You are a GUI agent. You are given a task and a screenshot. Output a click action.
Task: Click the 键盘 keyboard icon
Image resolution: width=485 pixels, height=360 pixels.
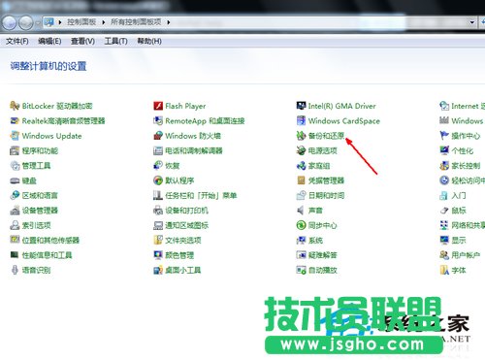coord(15,180)
